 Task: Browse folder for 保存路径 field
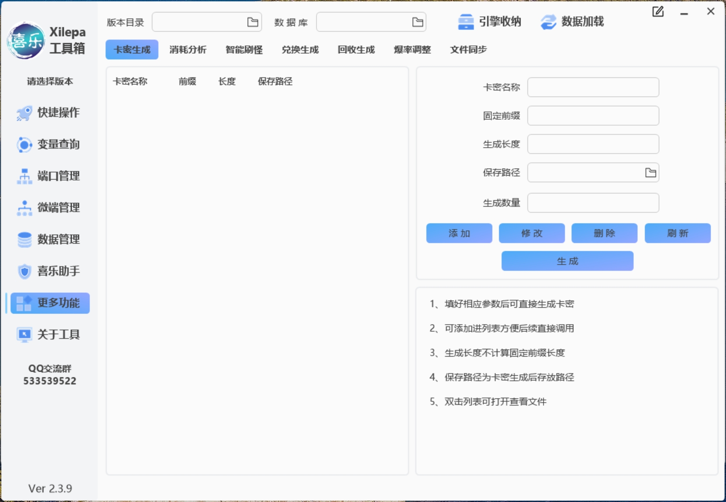click(x=650, y=173)
